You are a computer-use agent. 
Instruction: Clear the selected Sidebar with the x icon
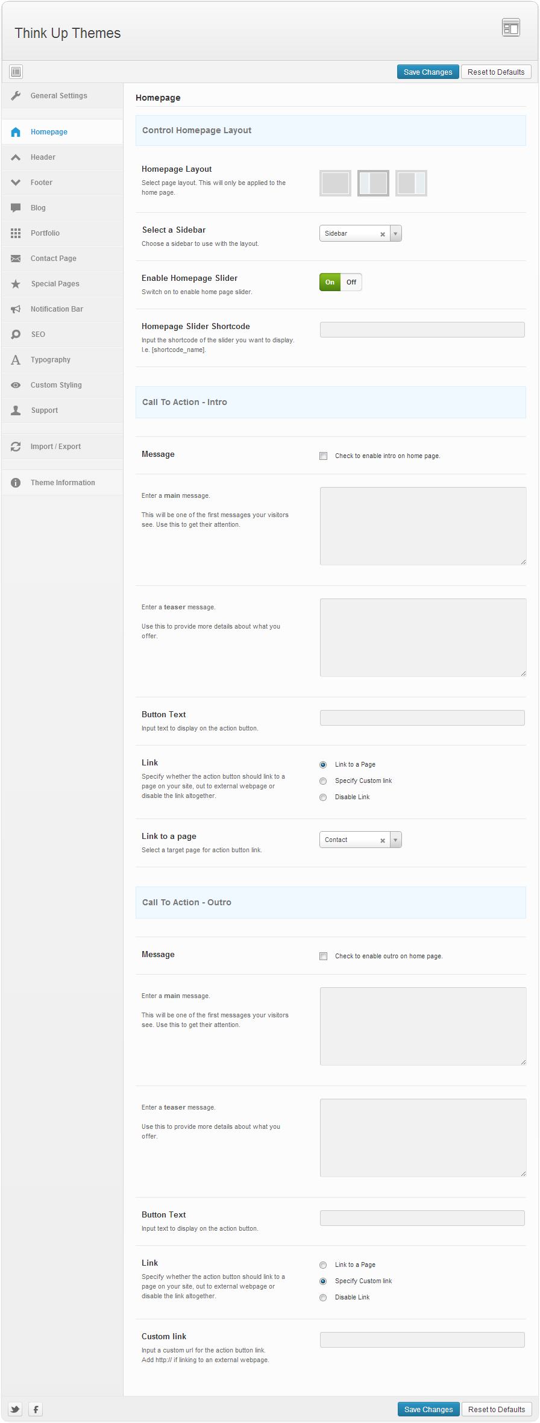point(382,234)
